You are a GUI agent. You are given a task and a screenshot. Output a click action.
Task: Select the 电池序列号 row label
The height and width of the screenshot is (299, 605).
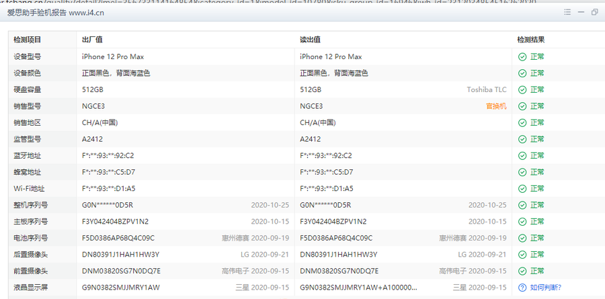click(x=31, y=238)
